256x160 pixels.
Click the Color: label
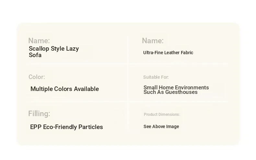tap(37, 77)
